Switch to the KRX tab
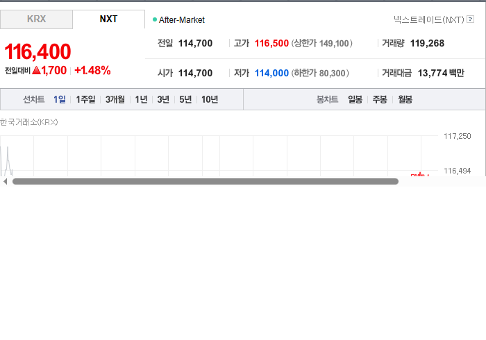 pyautogui.click(x=36, y=19)
